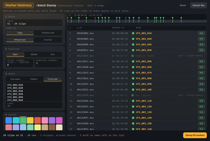The height and width of the screenshot is (141, 210).
Task: Pick the mint green marker color swatch
Action: tap(30, 127)
